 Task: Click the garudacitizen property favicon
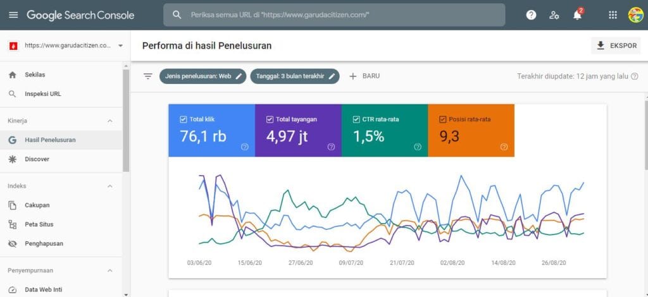13,45
